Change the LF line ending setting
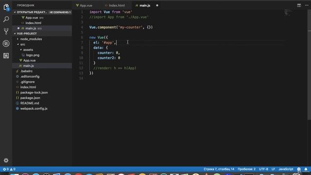The width and height of the screenshot is (311, 175). coord(273,169)
